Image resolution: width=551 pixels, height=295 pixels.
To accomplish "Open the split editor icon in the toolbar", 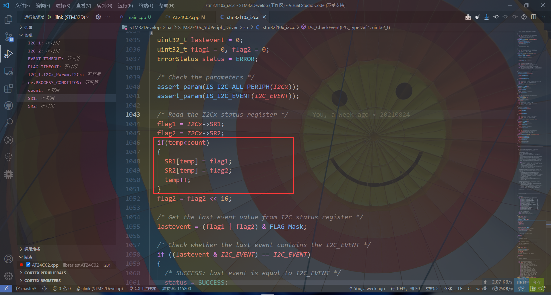I will click(533, 17).
